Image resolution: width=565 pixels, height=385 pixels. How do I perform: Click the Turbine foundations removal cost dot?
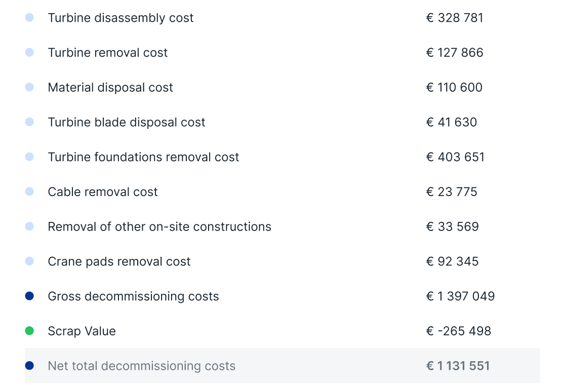[x=29, y=157]
